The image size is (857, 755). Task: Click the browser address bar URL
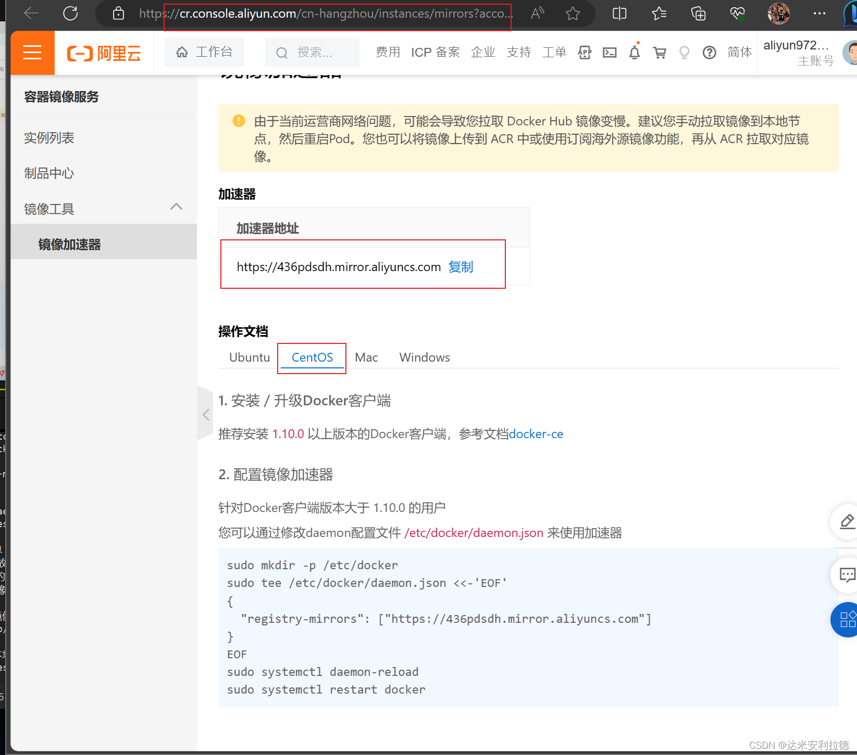tap(326, 14)
